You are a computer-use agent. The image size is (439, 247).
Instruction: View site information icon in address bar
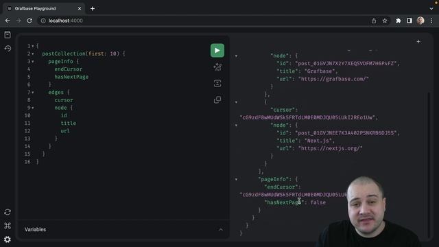(x=43, y=21)
